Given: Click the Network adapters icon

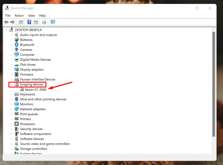Looking at the screenshot, I should click(17, 109).
